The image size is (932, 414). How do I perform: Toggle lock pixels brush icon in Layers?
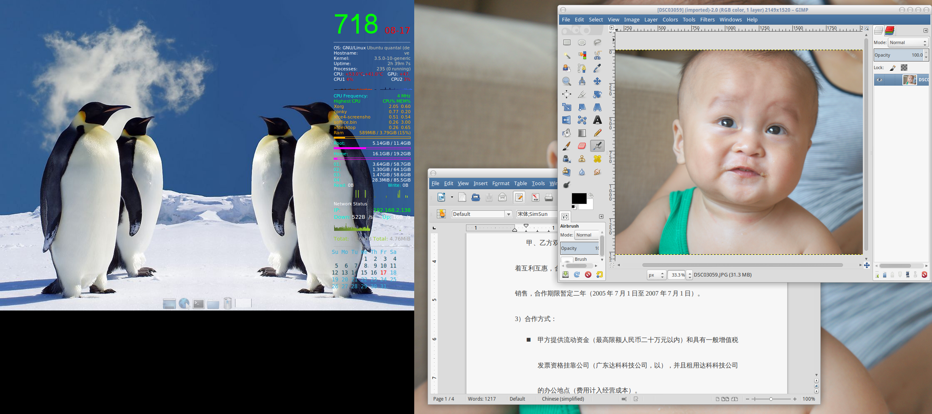(x=893, y=68)
